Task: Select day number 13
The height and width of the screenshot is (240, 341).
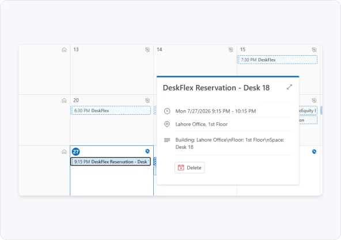Action: [76, 49]
